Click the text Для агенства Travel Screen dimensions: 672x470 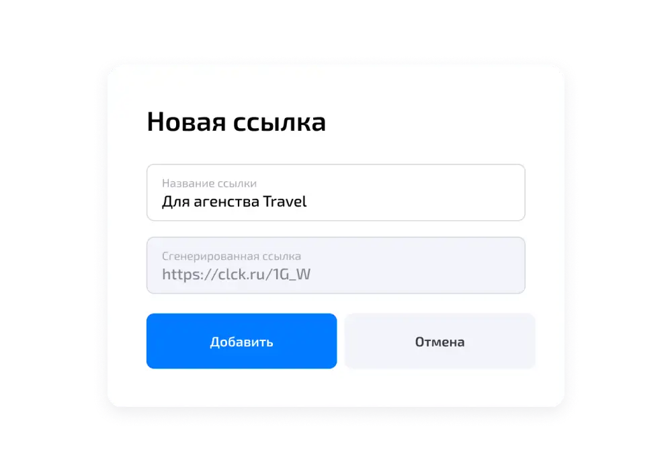tap(234, 201)
